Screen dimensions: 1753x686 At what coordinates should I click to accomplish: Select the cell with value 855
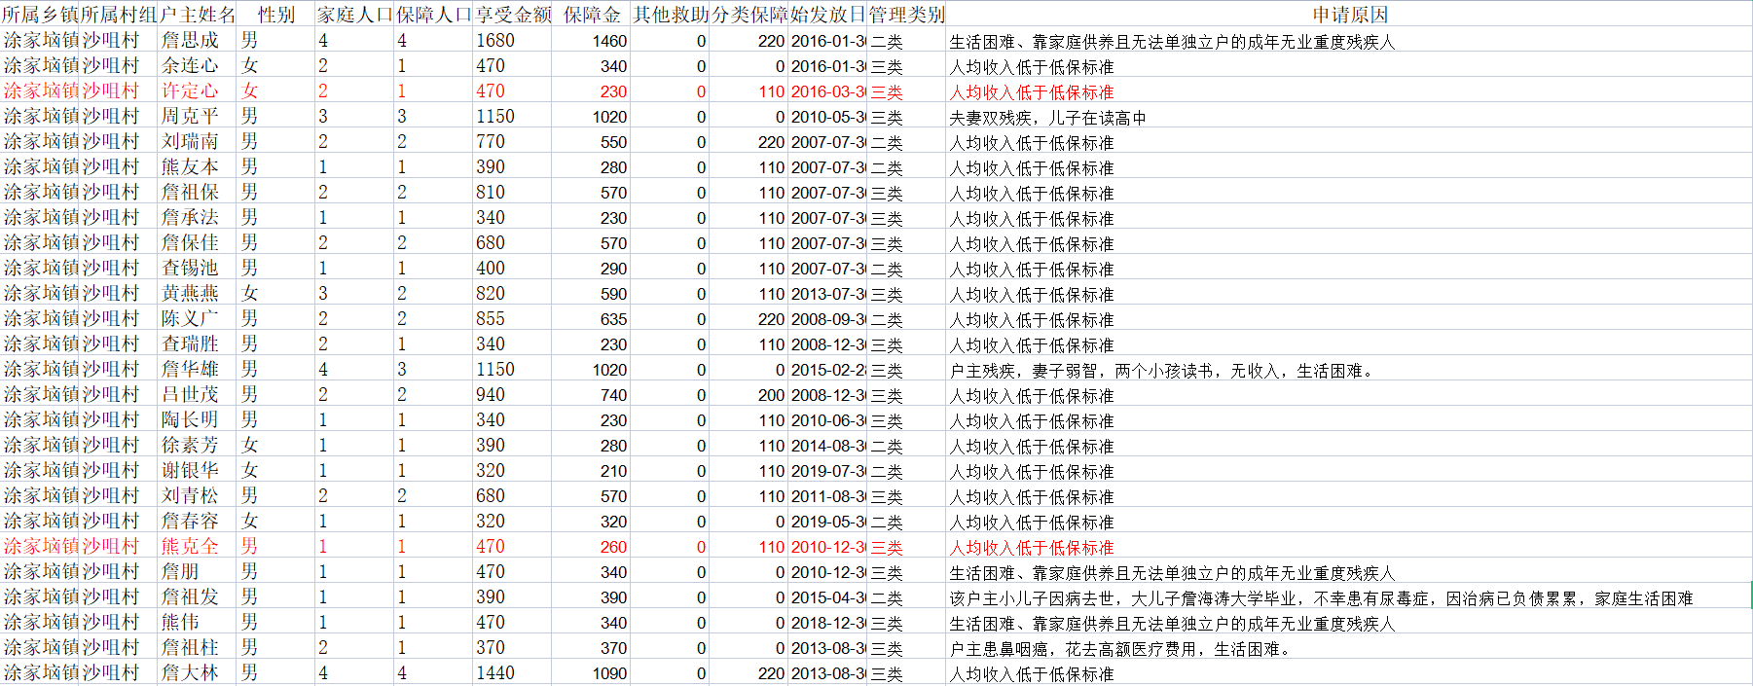pyautogui.click(x=491, y=319)
